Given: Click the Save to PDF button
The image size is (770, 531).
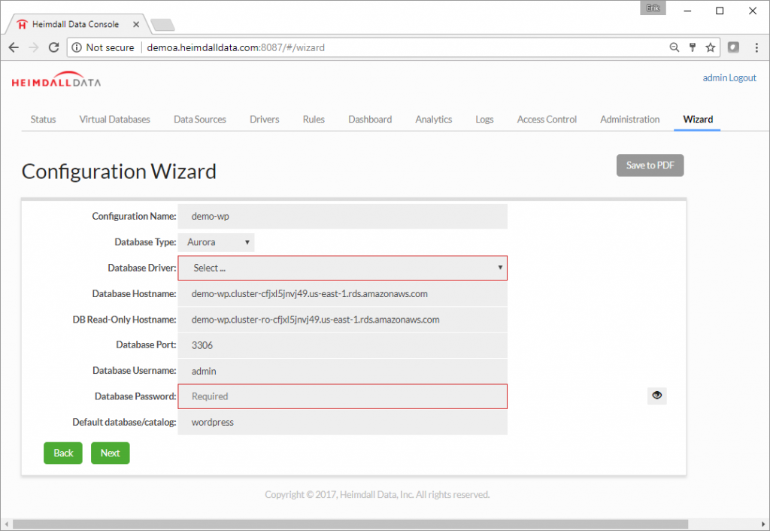Looking at the screenshot, I should pos(650,165).
